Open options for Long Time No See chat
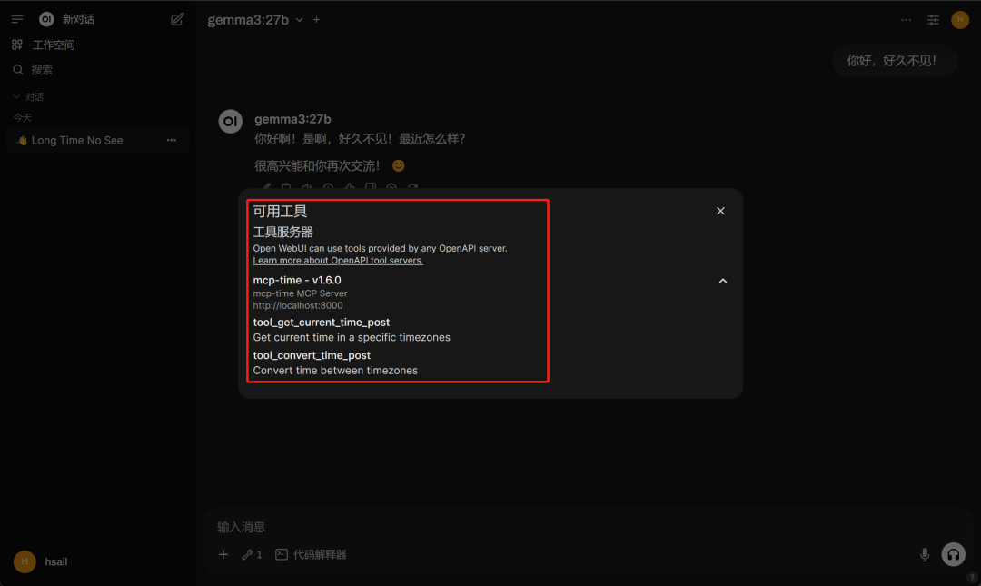Viewport: 981px width, 586px height. [172, 140]
